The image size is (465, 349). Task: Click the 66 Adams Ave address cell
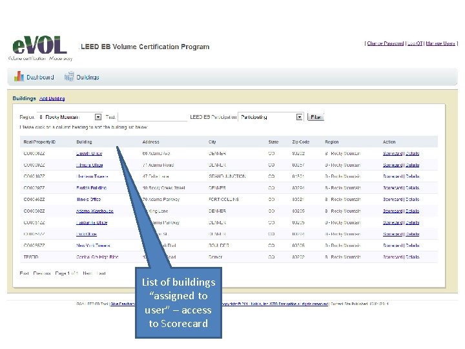pos(156,153)
